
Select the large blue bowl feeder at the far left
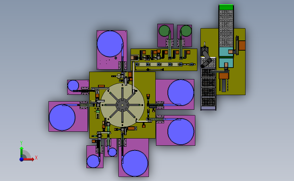pos(62,117)
